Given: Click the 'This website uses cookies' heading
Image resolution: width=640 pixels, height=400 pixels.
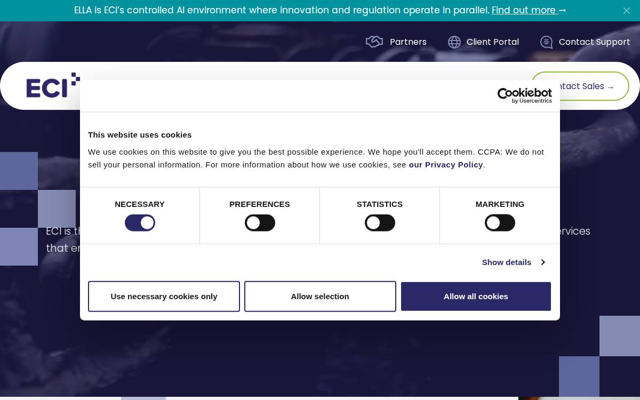Looking at the screenshot, I should pos(140,135).
